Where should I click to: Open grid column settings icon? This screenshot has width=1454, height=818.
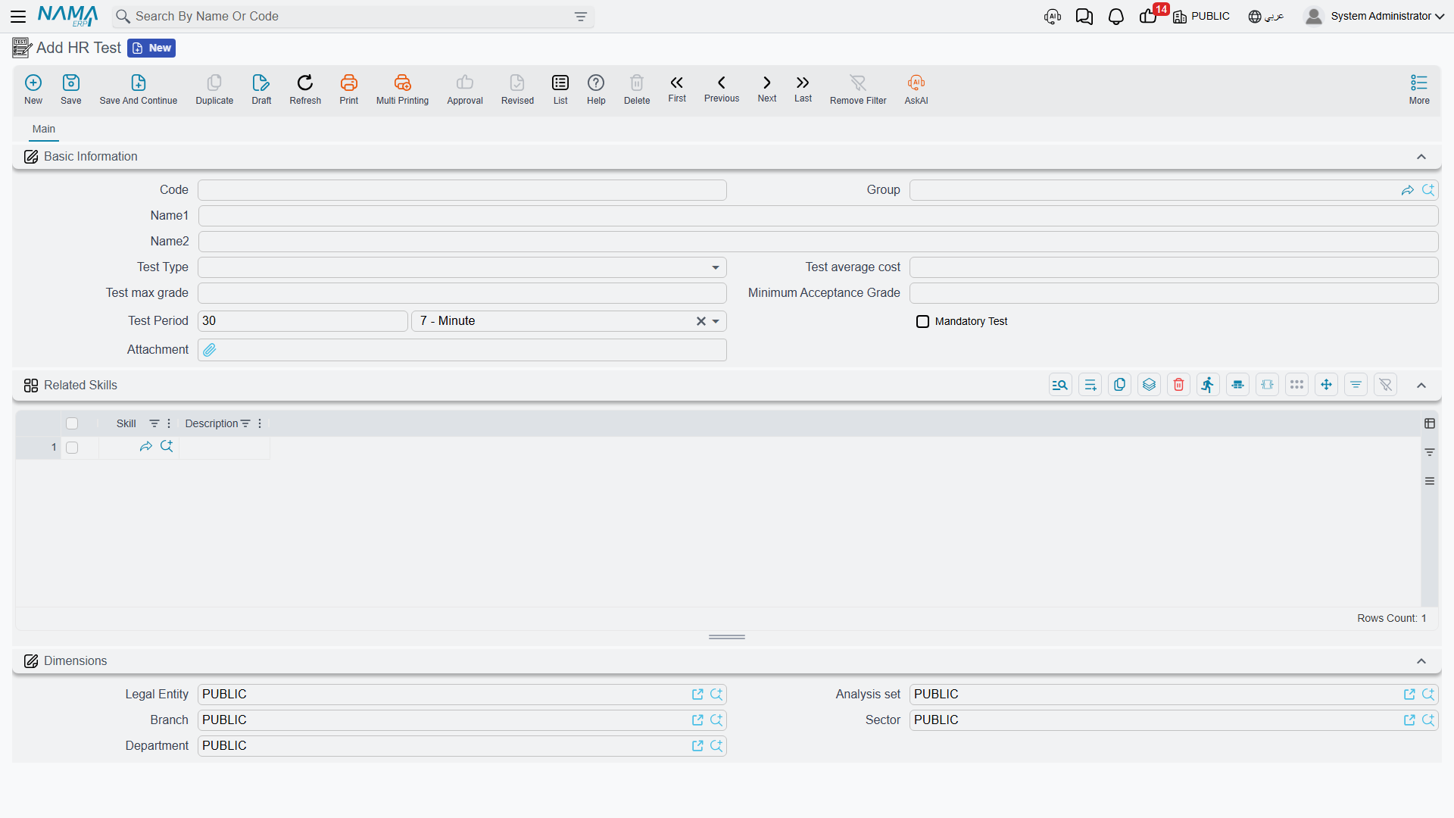[1430, 423]
